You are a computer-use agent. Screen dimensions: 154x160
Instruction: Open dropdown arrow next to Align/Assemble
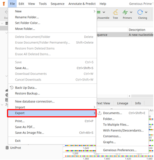(104, 12)
